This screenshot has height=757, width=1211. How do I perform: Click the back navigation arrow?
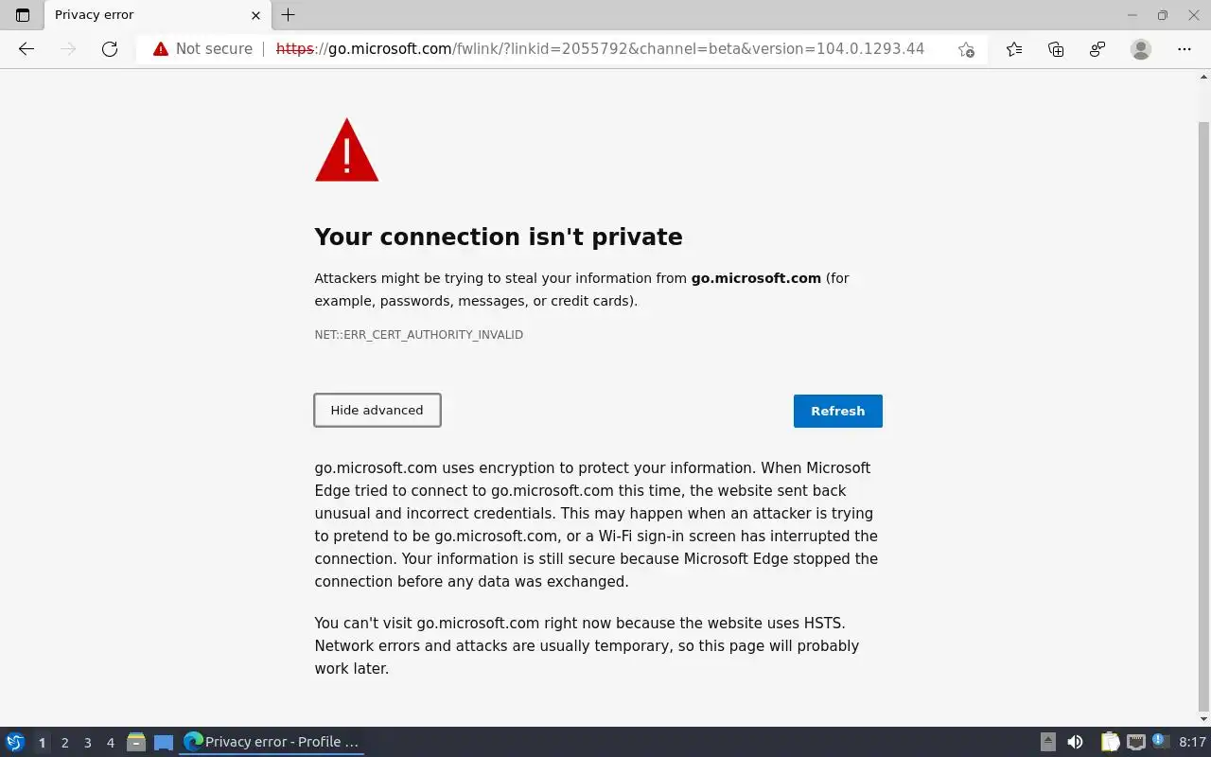click(26, 49)
